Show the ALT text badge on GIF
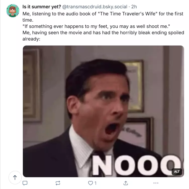 click(177, 171)
